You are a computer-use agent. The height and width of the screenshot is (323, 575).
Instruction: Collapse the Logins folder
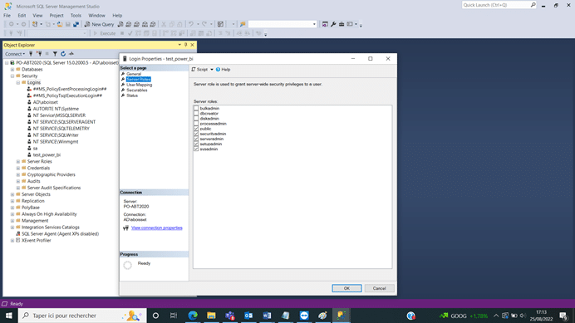pos(18,82)
